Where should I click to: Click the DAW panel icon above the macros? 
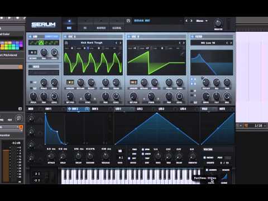pyautogui.click(x=20, y=109)
